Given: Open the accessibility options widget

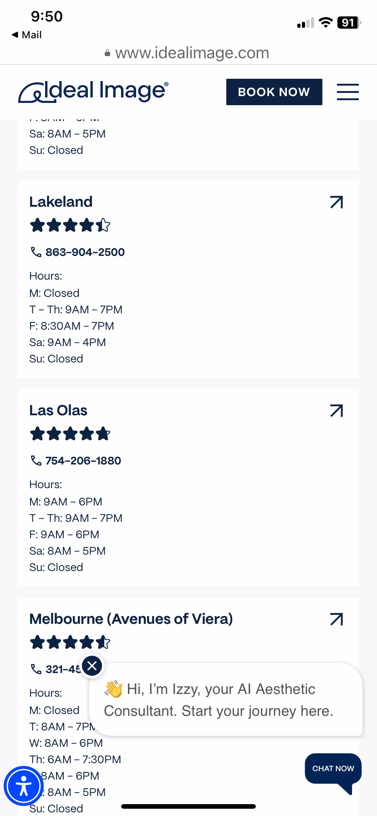Looking at the screenshot, I should pos(23,786).
